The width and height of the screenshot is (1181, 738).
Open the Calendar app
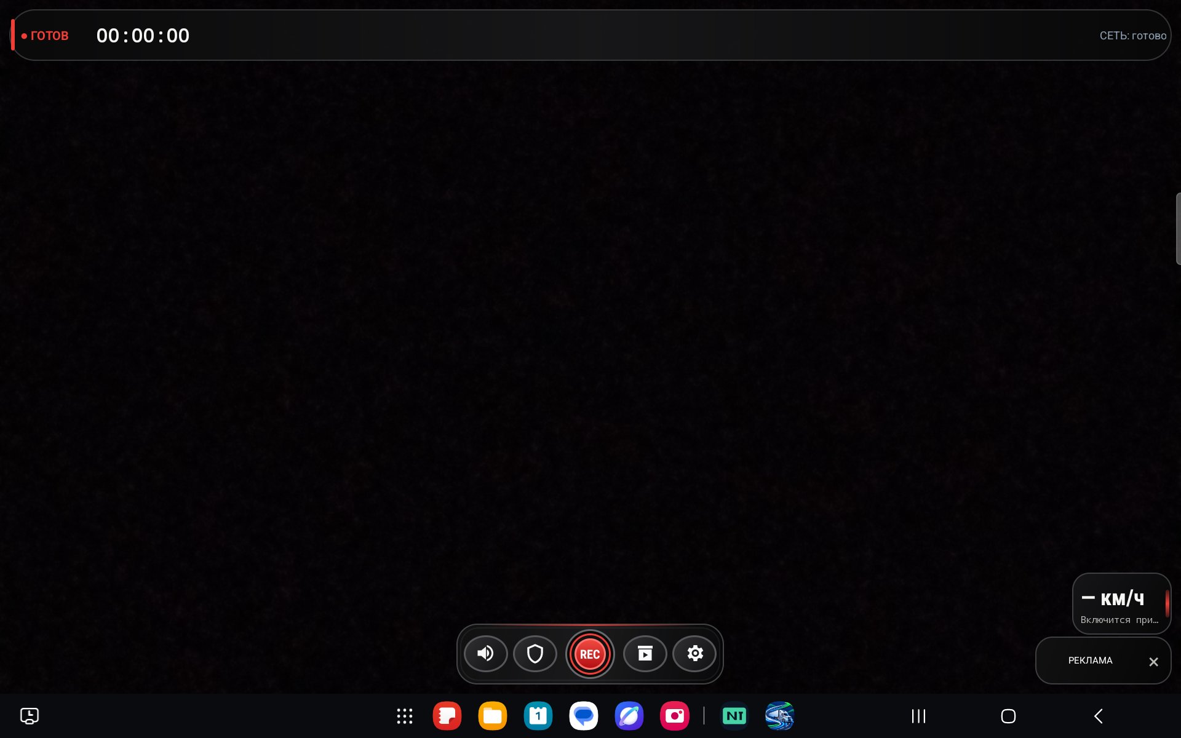(538, 716)
